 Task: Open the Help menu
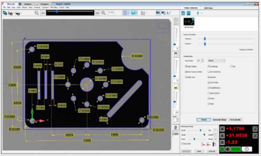tap(67, 8)
